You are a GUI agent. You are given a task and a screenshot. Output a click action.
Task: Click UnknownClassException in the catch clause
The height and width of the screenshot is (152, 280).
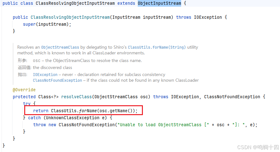pyautogui.click(x=73, y=118)
